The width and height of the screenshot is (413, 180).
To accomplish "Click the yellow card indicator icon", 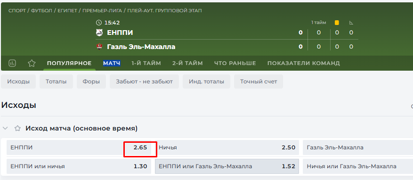I will 337,23.
